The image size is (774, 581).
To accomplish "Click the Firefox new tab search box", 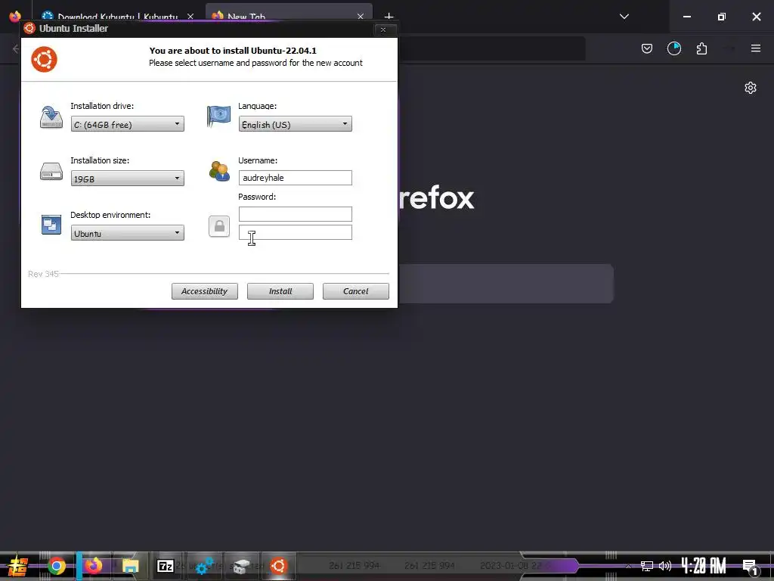I will [506, 283].
